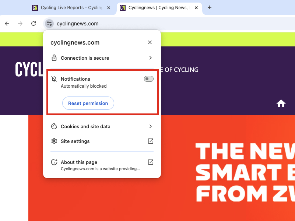Viewport: 295px width, 221px height.
Task: Click the lock icon beside Connection is secure
Action: click(54, 58)
